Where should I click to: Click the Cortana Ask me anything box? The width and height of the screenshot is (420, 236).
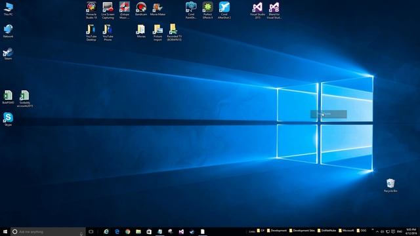tap(48, 231)
